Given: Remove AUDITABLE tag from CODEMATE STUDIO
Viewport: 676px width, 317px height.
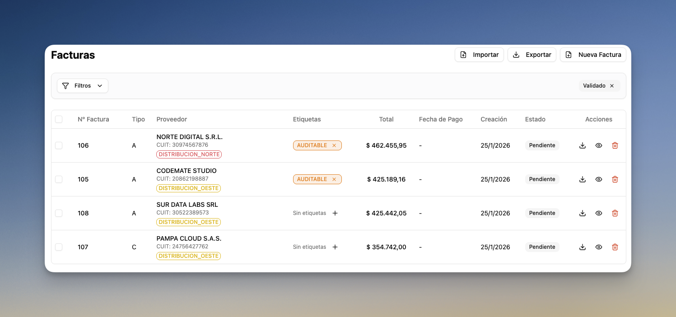Looking at the screenshot, I should (334, 179).
